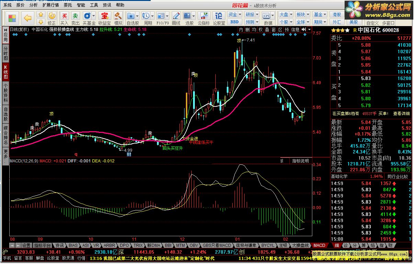Toggle the 内 chart option

click(x=241, y=30)
